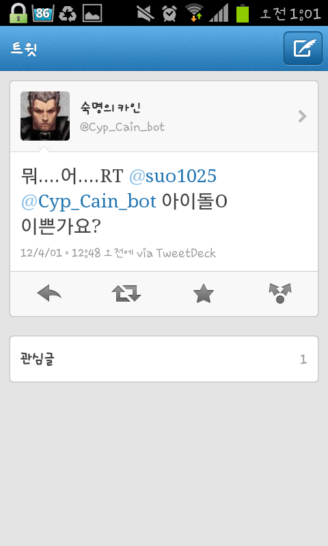Tap the muted sound status icon

(146, 13)
